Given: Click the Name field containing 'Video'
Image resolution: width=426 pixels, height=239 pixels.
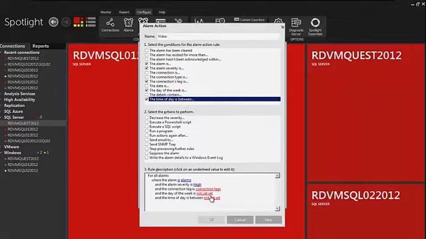Looking at the screenshot, I should pos(218,37).
